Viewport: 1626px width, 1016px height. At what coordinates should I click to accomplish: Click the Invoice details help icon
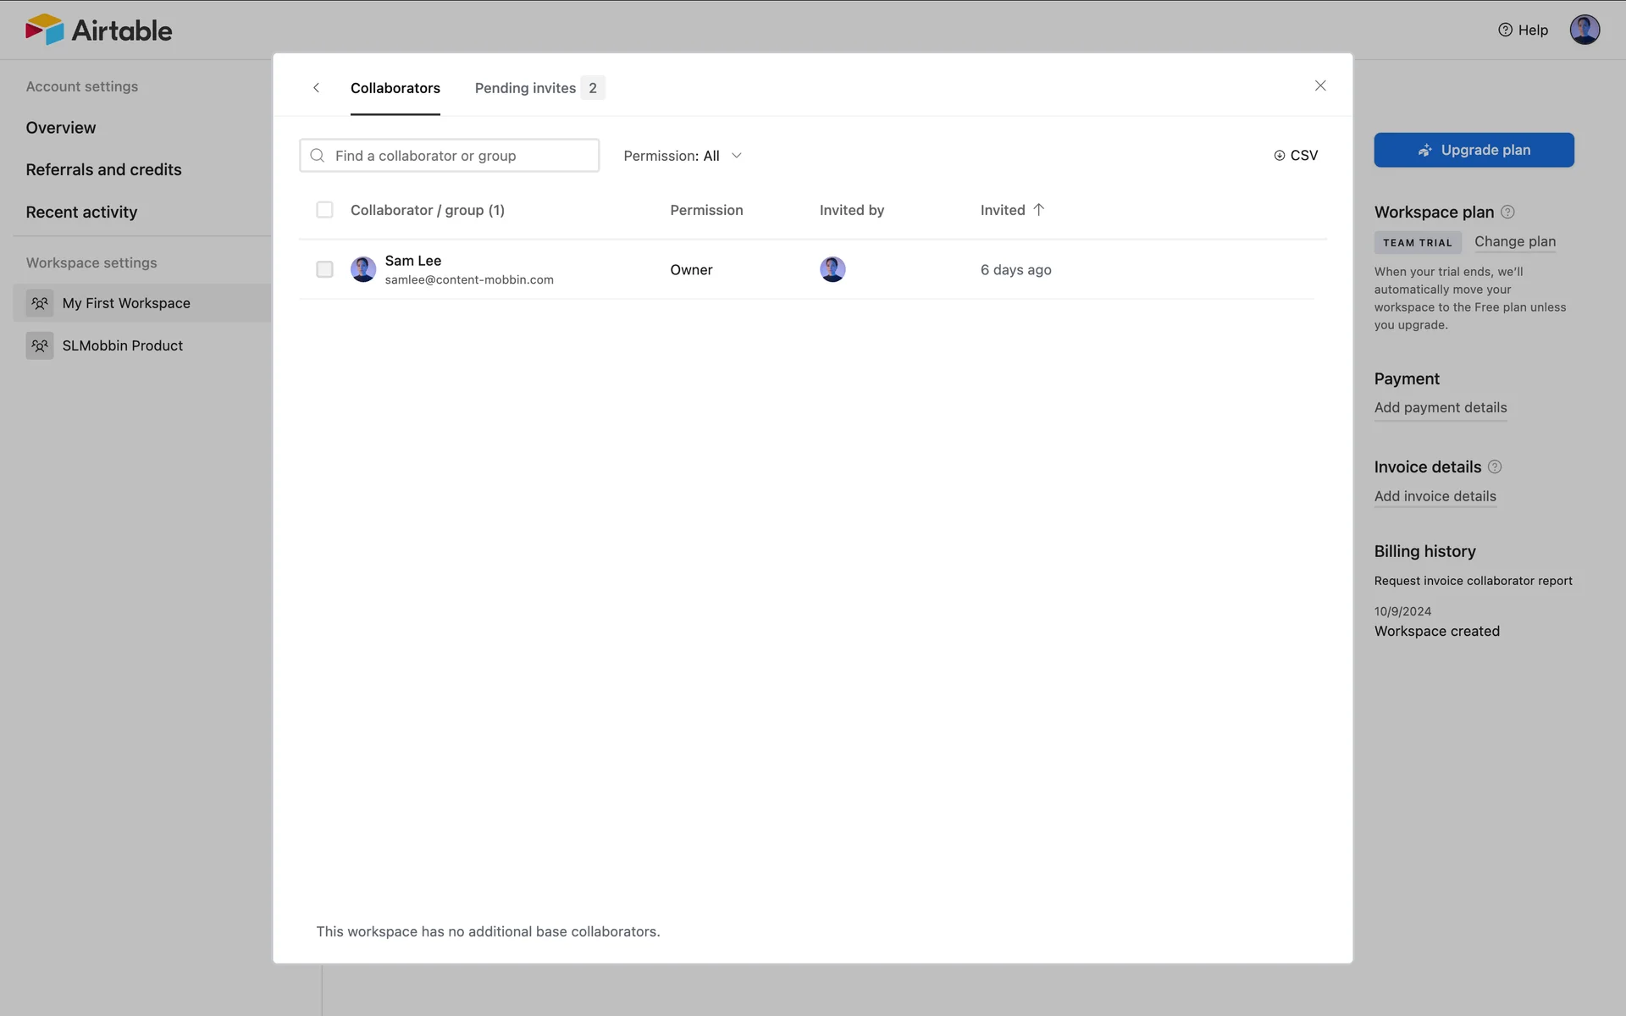(x=1495, y=467)
